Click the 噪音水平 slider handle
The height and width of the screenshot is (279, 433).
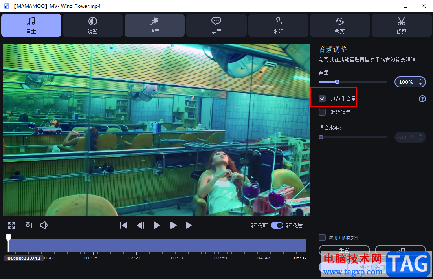coord(321,137)
